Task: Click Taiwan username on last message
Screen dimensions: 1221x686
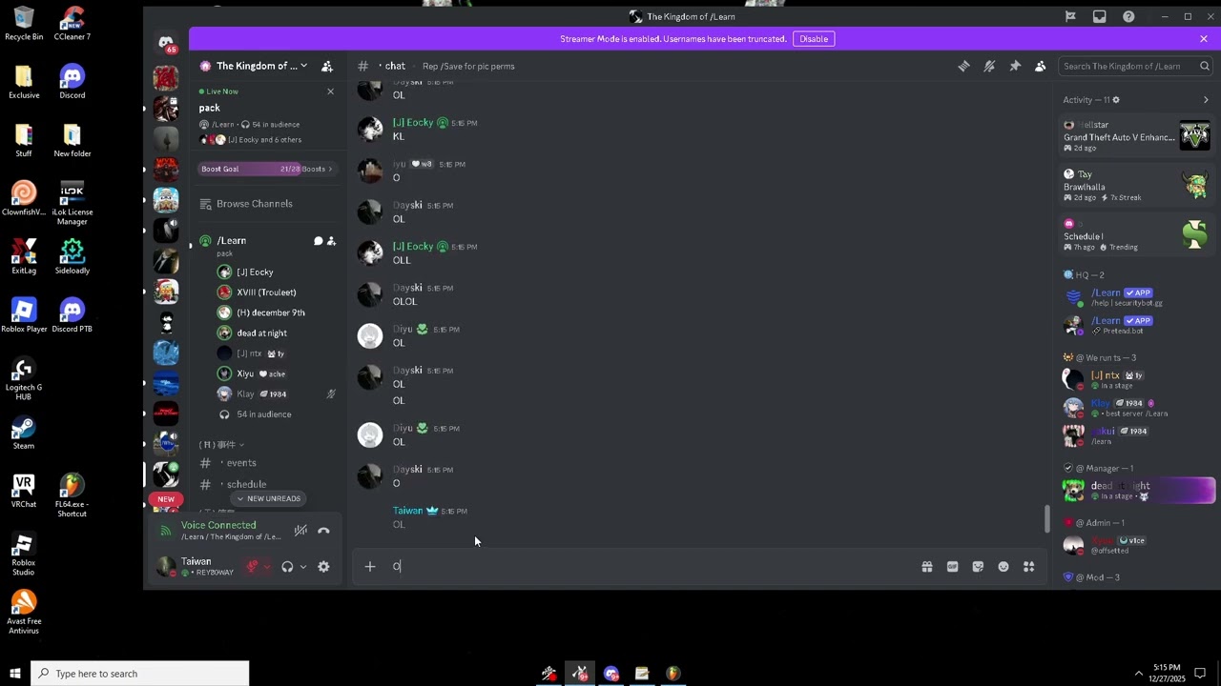Action: [407, 511]
